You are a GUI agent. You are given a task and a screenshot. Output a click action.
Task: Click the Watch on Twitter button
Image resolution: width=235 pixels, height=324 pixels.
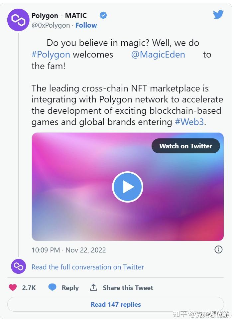185,146
